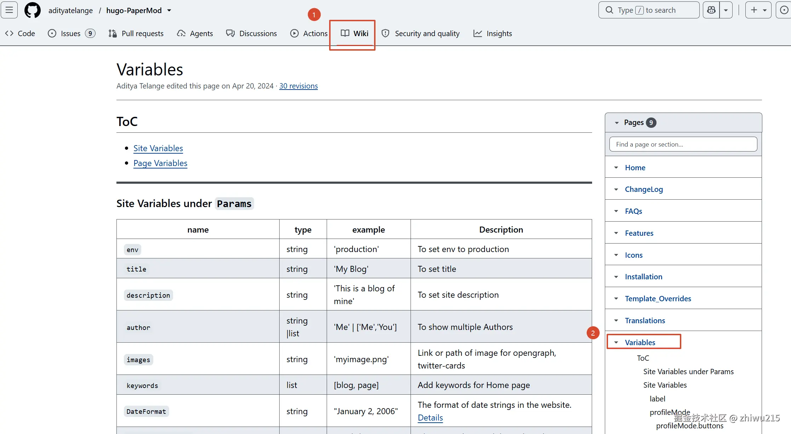This screenshot has height=434, width=791.
Task: Jump to ToC in sidebar outline
Action: 643,358
